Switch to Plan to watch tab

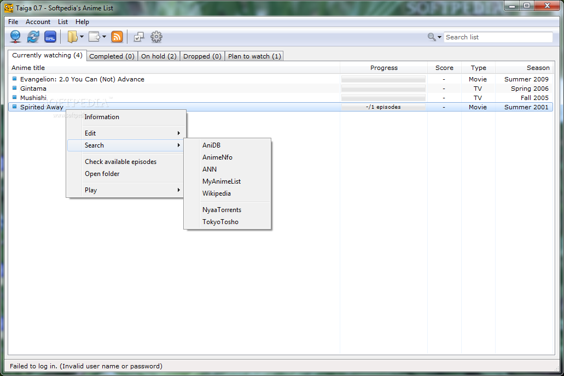point(254,56)
